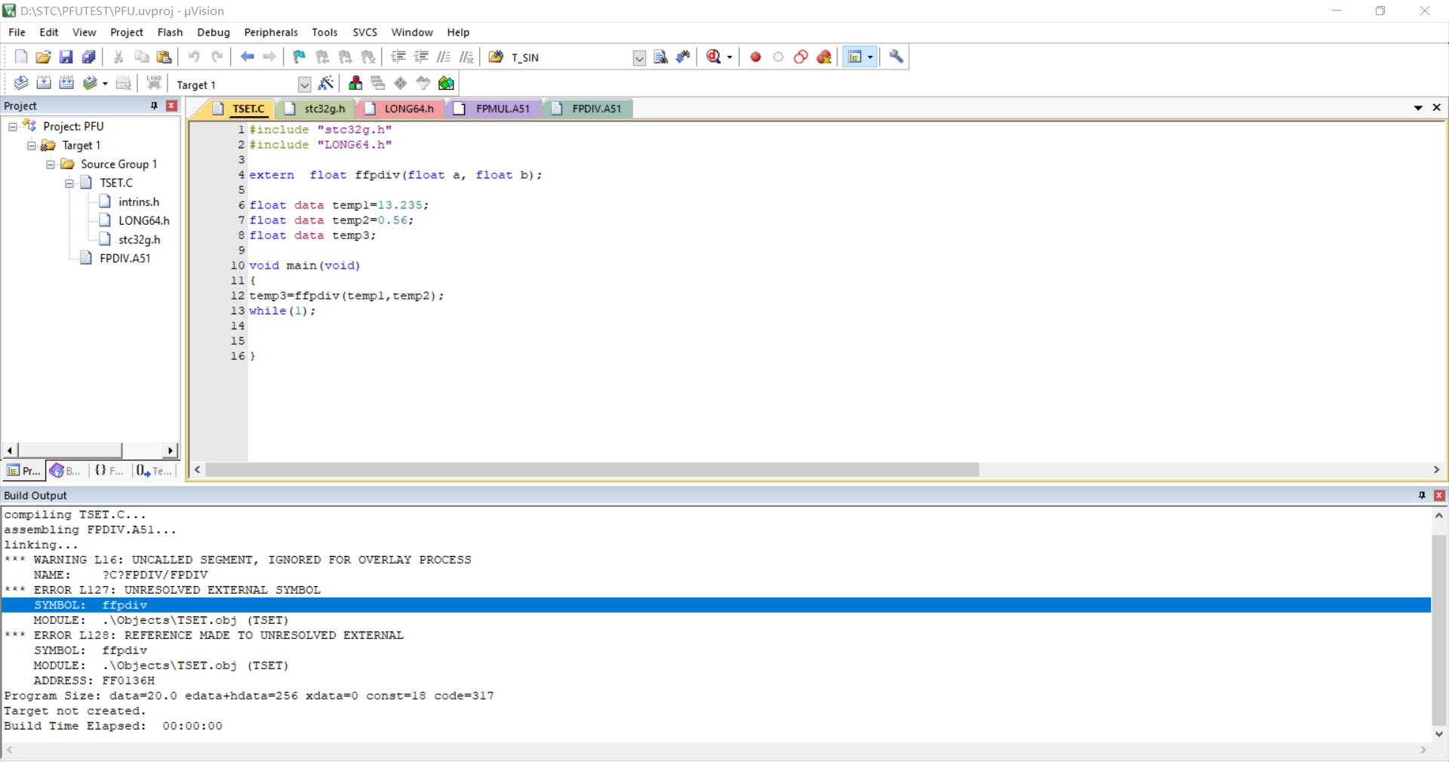Open the Target 1 dropdown arrow
Screen dimensions: 1449x762
point(304,84)
